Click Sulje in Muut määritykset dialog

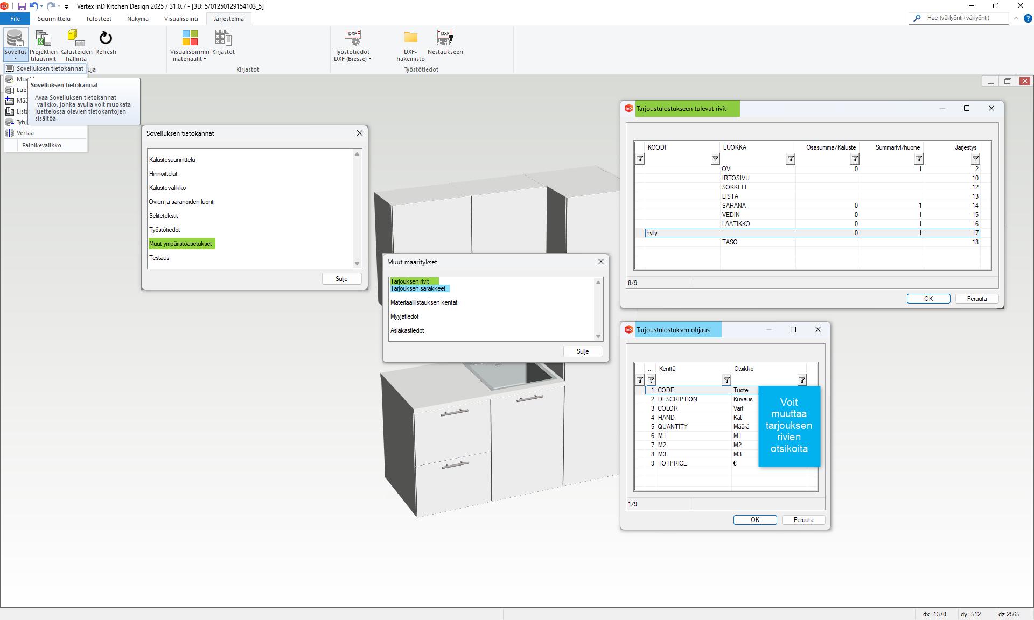(x=582, y=351)
